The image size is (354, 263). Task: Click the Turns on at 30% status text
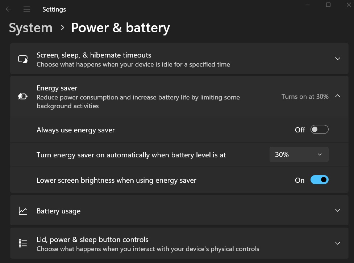(x=305, y=97)
